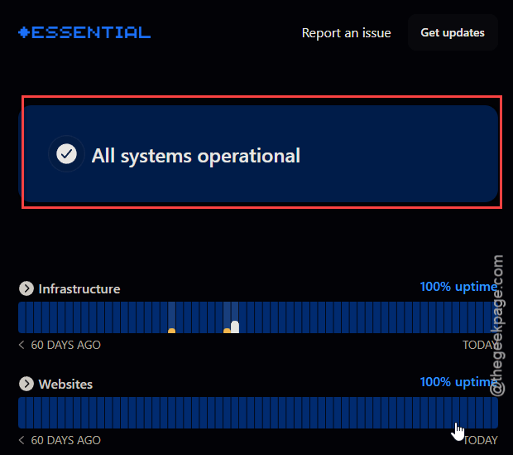Click the Essential logo
This screenshot has height=455, width=513.
coord(84,32)
